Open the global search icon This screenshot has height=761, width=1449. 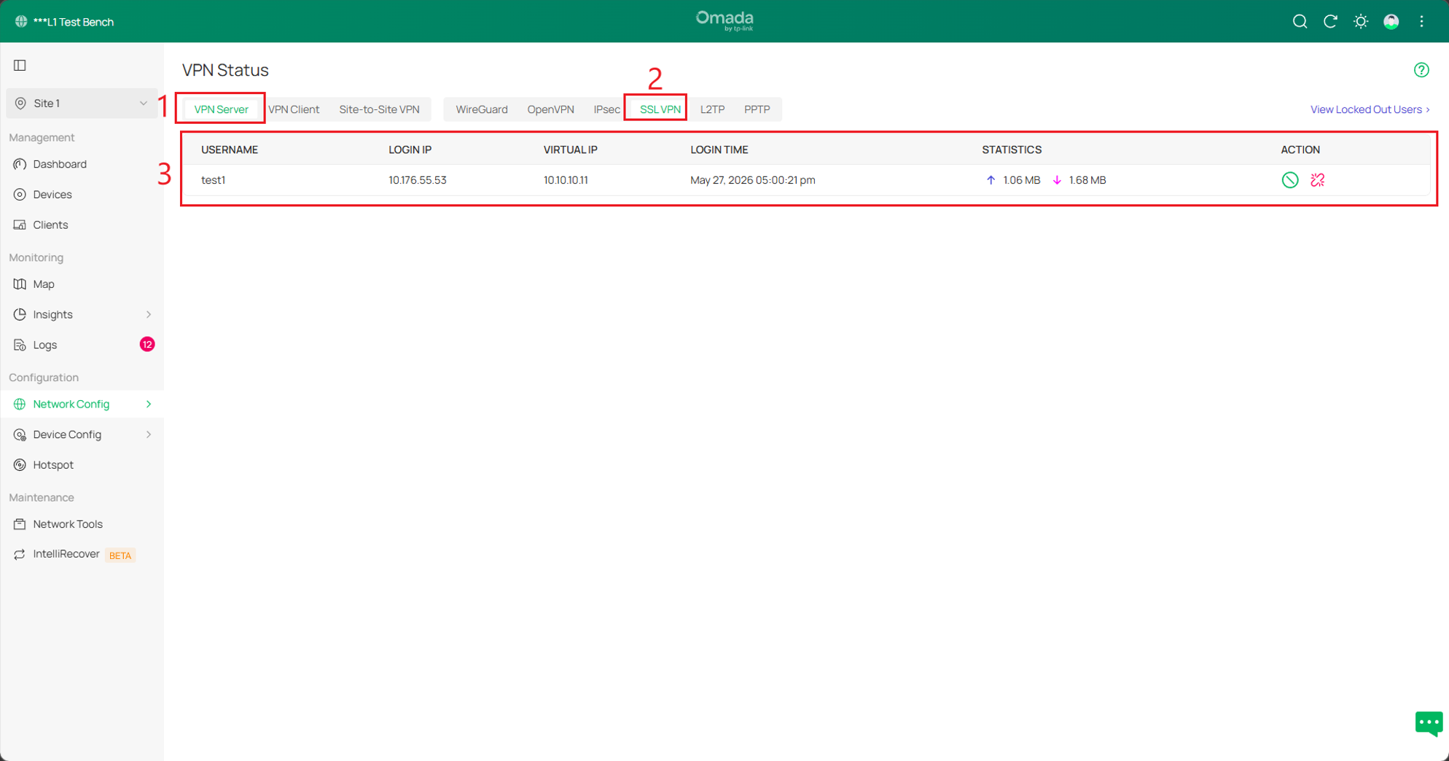1300,22
